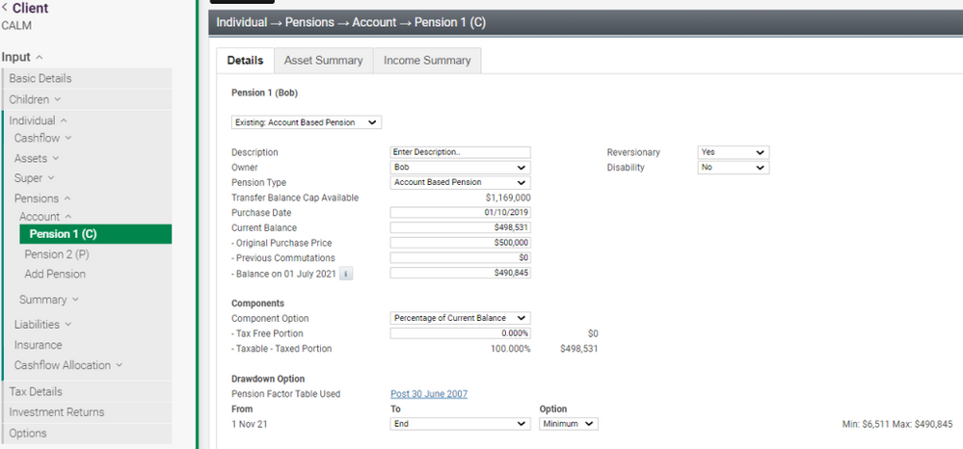The height and width of the screenshot is (449, 963).
Task: Expand the Summary sidebar item
Action: click(49, 300)
